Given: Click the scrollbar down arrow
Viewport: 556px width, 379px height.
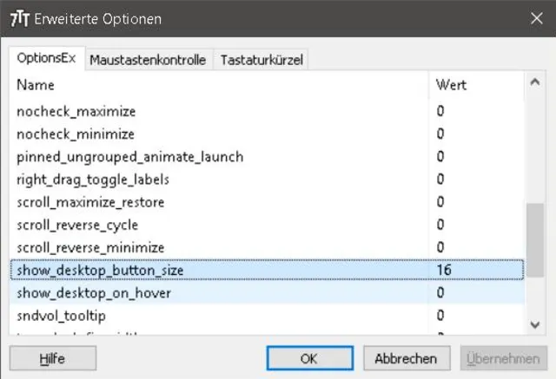Looking at the screenshot, I should (x=534, y=323).
